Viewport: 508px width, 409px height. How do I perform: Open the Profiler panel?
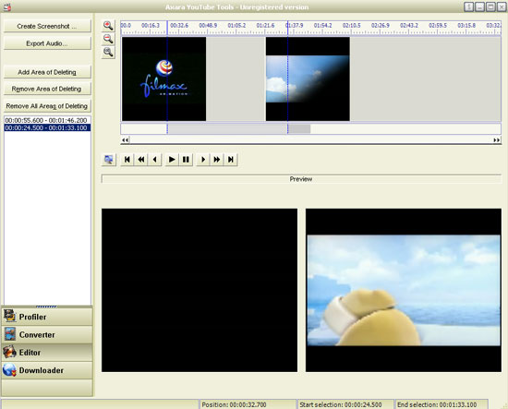click(x=47, y=317)
